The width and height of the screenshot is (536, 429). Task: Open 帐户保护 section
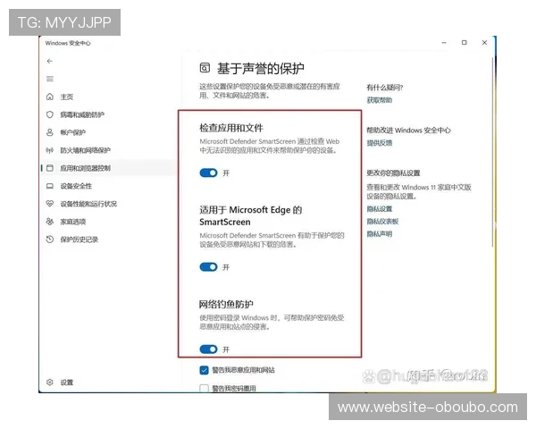(x=73, y=132)
